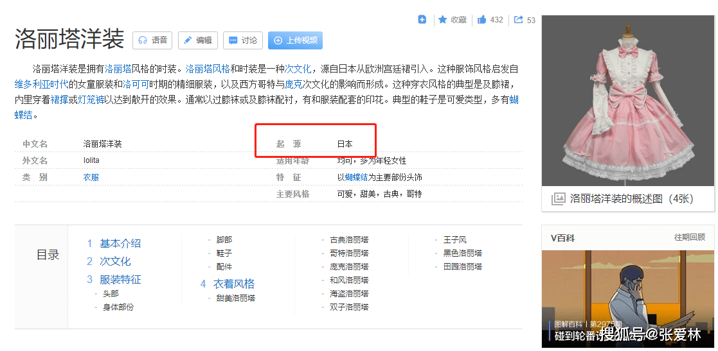This screenshot has height=351, width=718.
Task: Click the 上传视频 upload video button
Action: 295,40
